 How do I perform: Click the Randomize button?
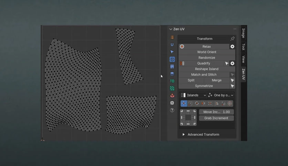coord(207,58)
